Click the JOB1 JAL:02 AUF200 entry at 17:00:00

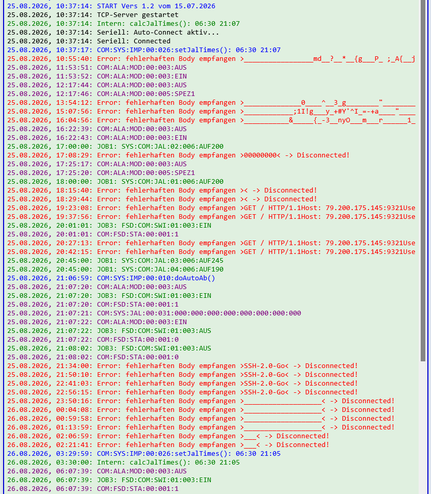point(115,147)
